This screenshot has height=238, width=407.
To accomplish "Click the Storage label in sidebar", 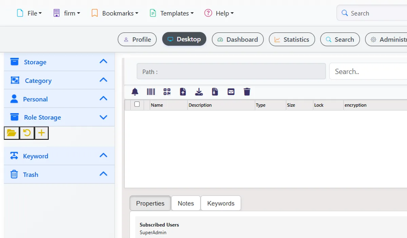I will [35, 62].
